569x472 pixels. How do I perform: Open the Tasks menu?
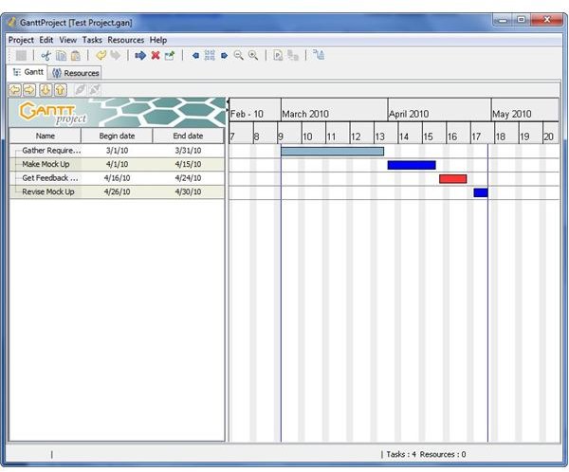92,40
